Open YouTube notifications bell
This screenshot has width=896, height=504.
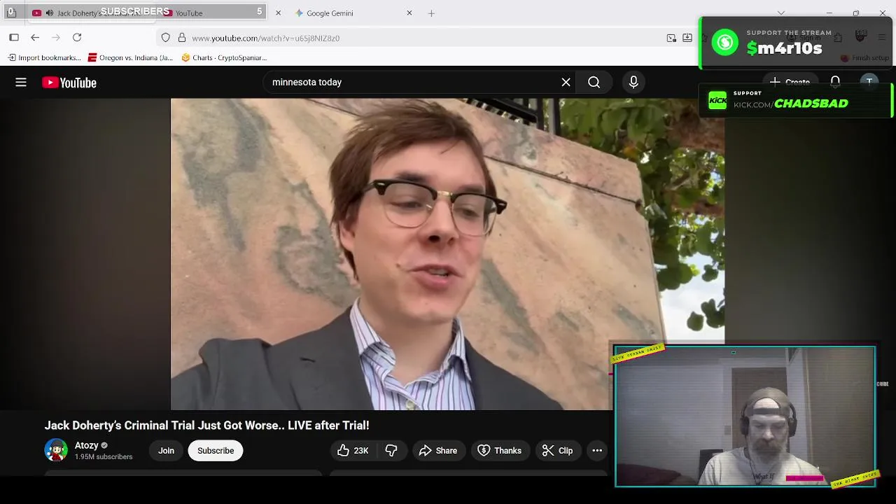[835, 83]
